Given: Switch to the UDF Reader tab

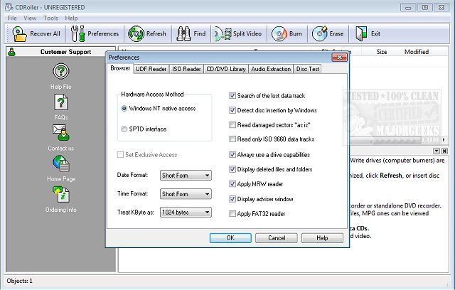Looking at the screenshot, I should point(151,69).
